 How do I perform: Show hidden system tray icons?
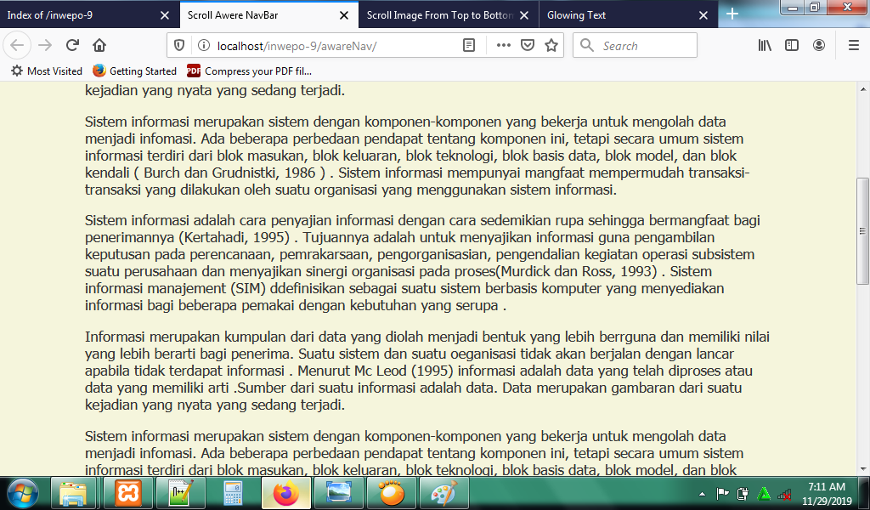[702, 493]
